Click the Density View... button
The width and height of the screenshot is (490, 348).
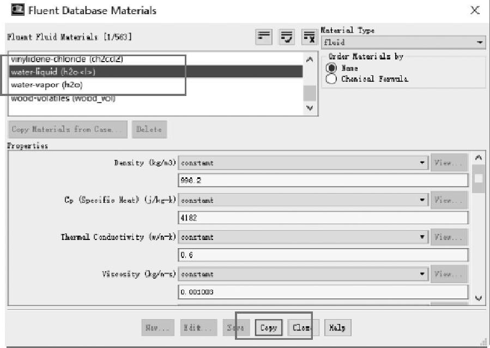click(x=449, y=163)
